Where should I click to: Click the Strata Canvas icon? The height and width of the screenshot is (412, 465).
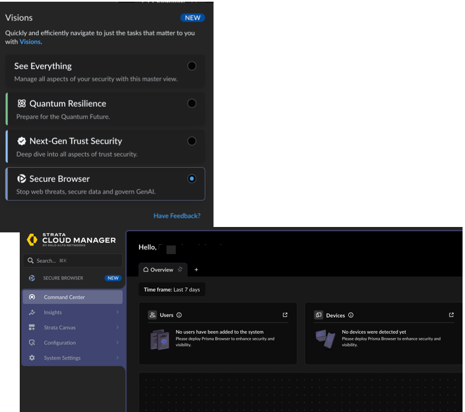point(32,328)
